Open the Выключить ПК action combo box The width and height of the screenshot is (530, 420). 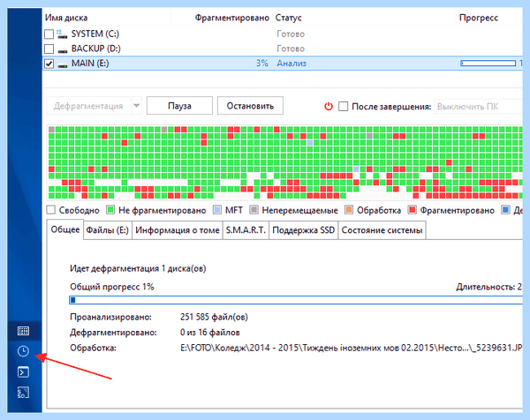[x=478, y=107]
